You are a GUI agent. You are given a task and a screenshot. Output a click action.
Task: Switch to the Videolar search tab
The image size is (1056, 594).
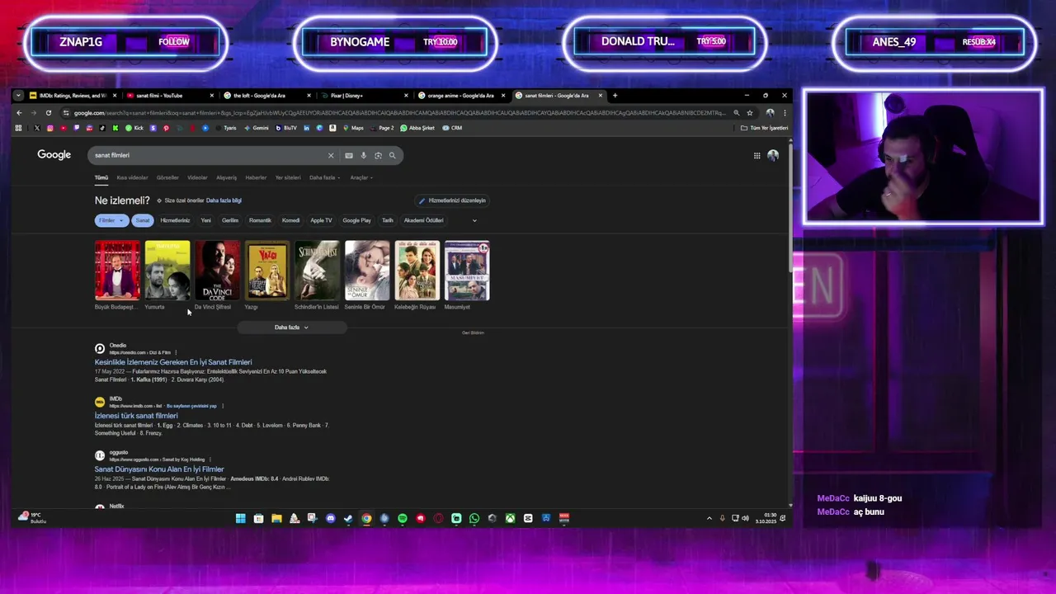click(197, 177)
